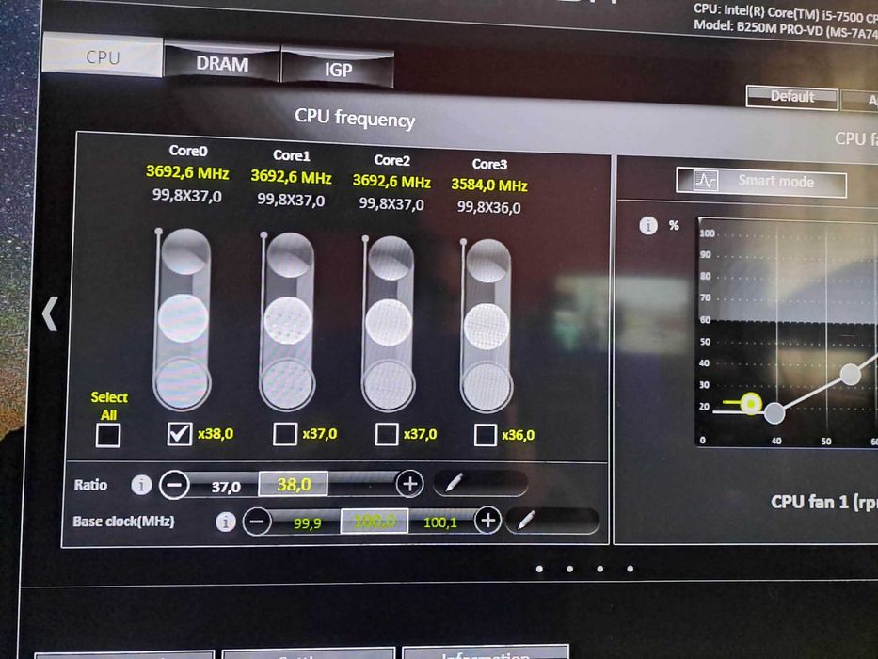Select the 100,0 base clock value
878x659 pixels.
pyautogui.click(x=374, y=522)
